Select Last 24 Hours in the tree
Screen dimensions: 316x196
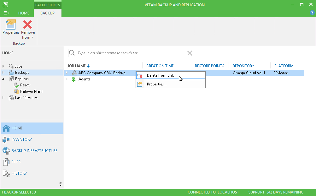pyautogui.click(x=26, y=98)
